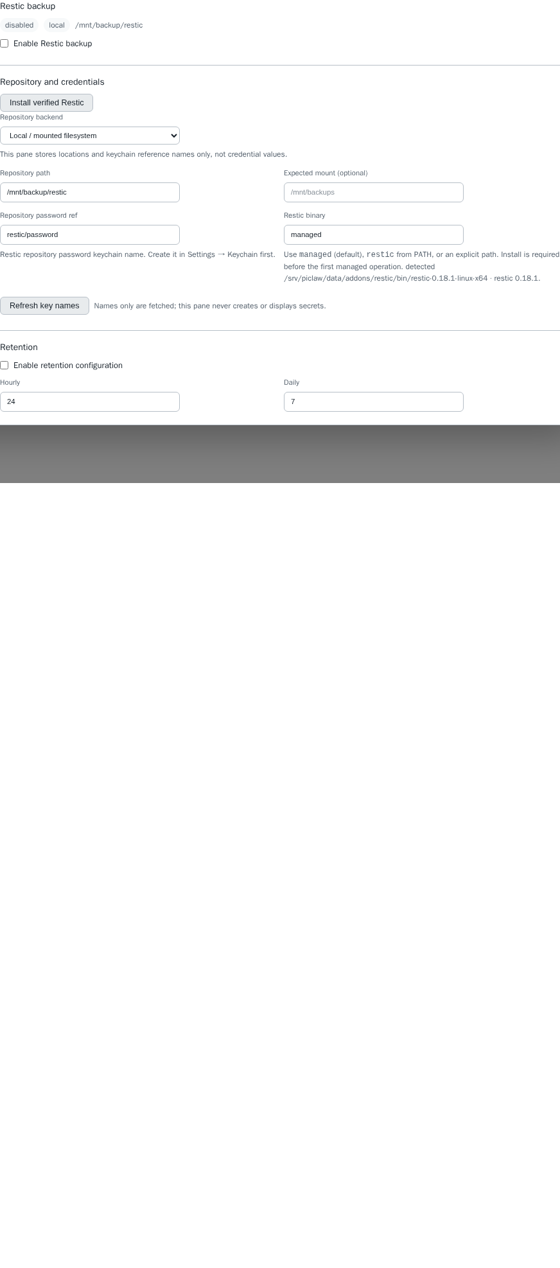Click the 'Restic backup' title
Image resolution: width=560 pixels, height=1268 pixels.
(x=28, y=6)
